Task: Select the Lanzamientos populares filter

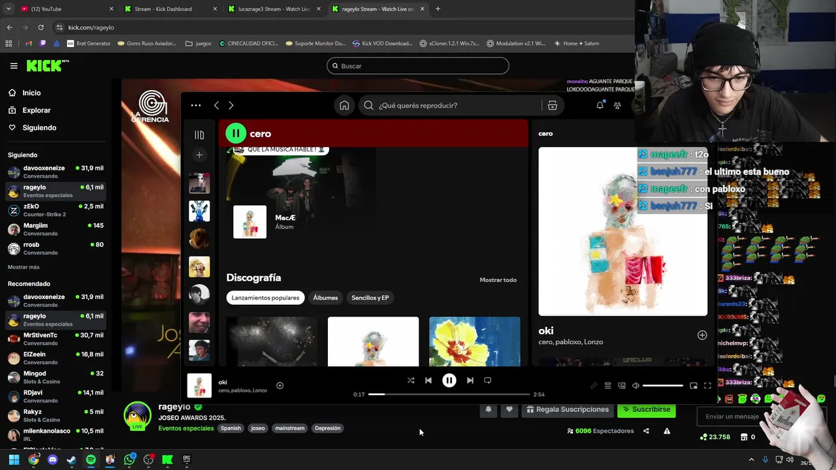Action: tap(265, 298)
